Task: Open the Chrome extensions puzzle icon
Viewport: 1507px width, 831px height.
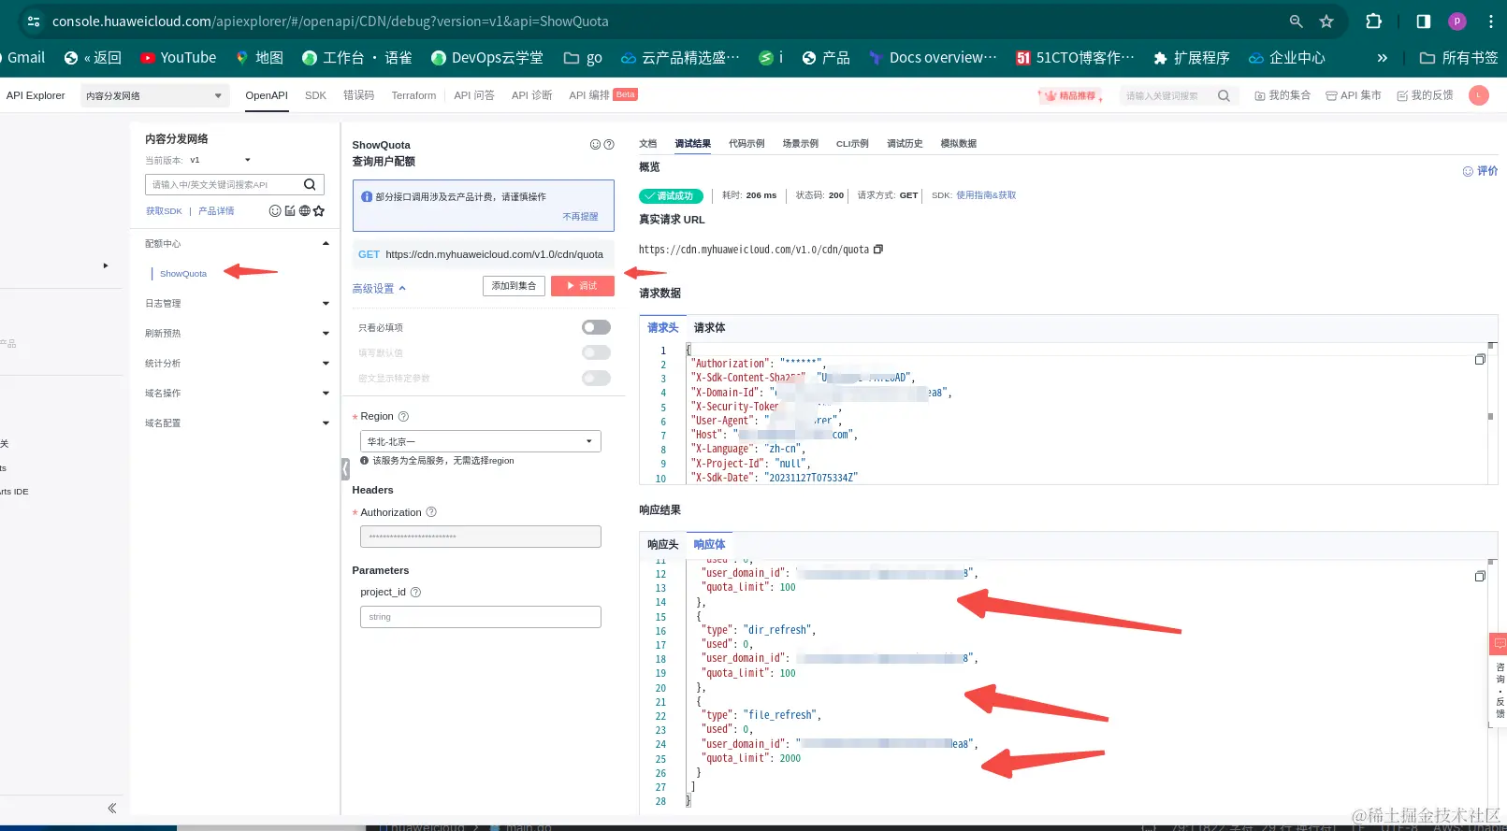Action: [x=1373, y=21]
